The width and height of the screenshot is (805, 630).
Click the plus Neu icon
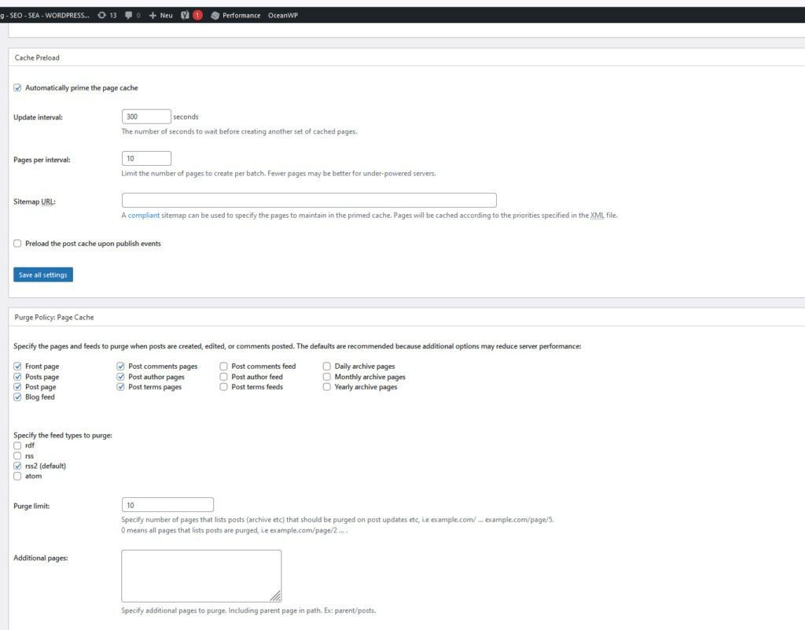coord(153,16)
